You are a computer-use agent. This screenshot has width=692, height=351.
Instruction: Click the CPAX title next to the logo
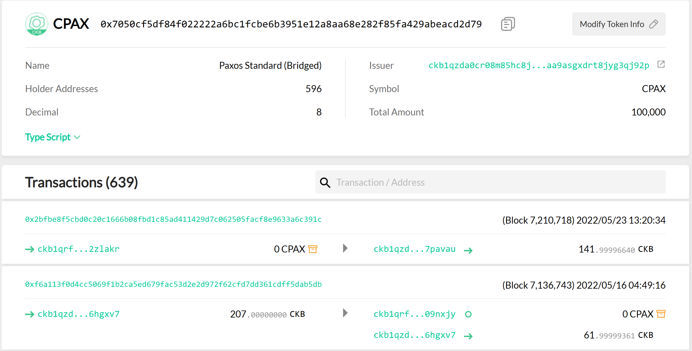tap(71, 24)
